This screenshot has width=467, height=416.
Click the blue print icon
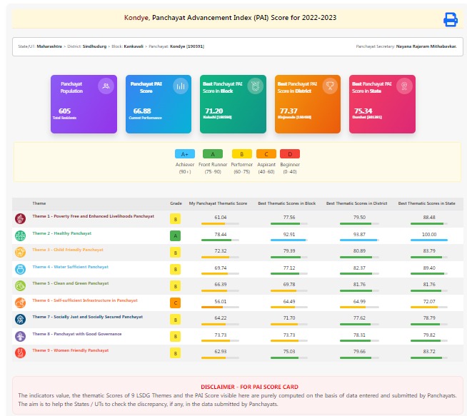[451, 19]
